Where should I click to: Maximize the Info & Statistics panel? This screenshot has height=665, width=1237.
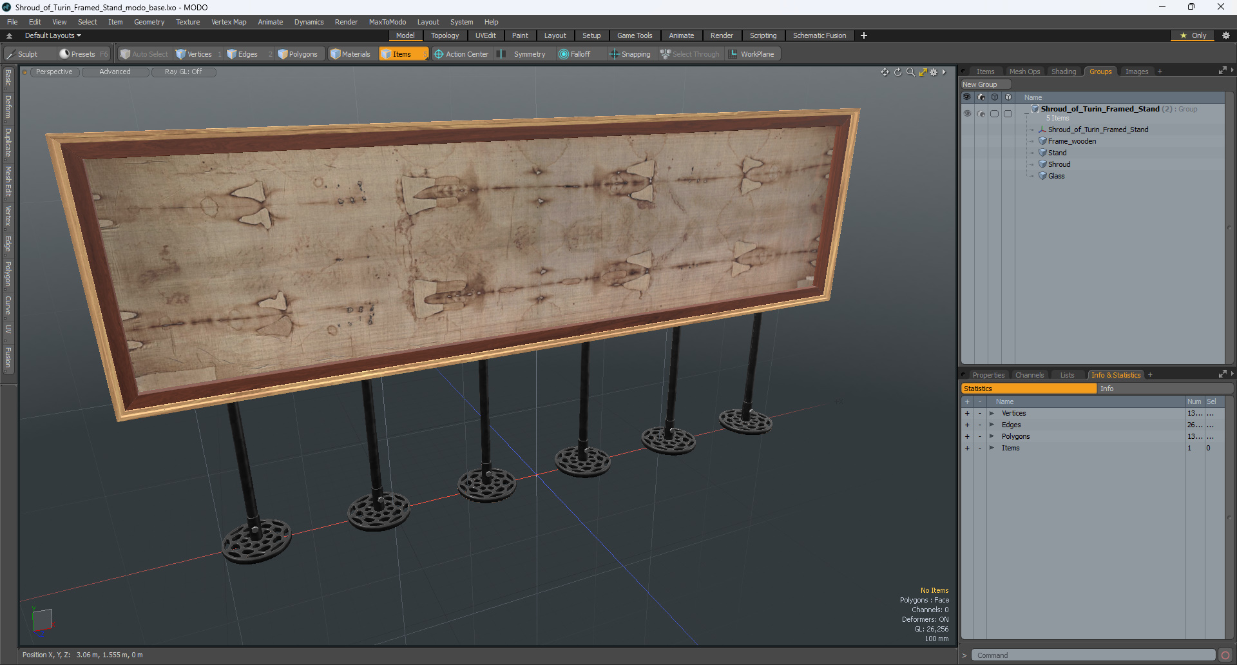coord(1222,374)
